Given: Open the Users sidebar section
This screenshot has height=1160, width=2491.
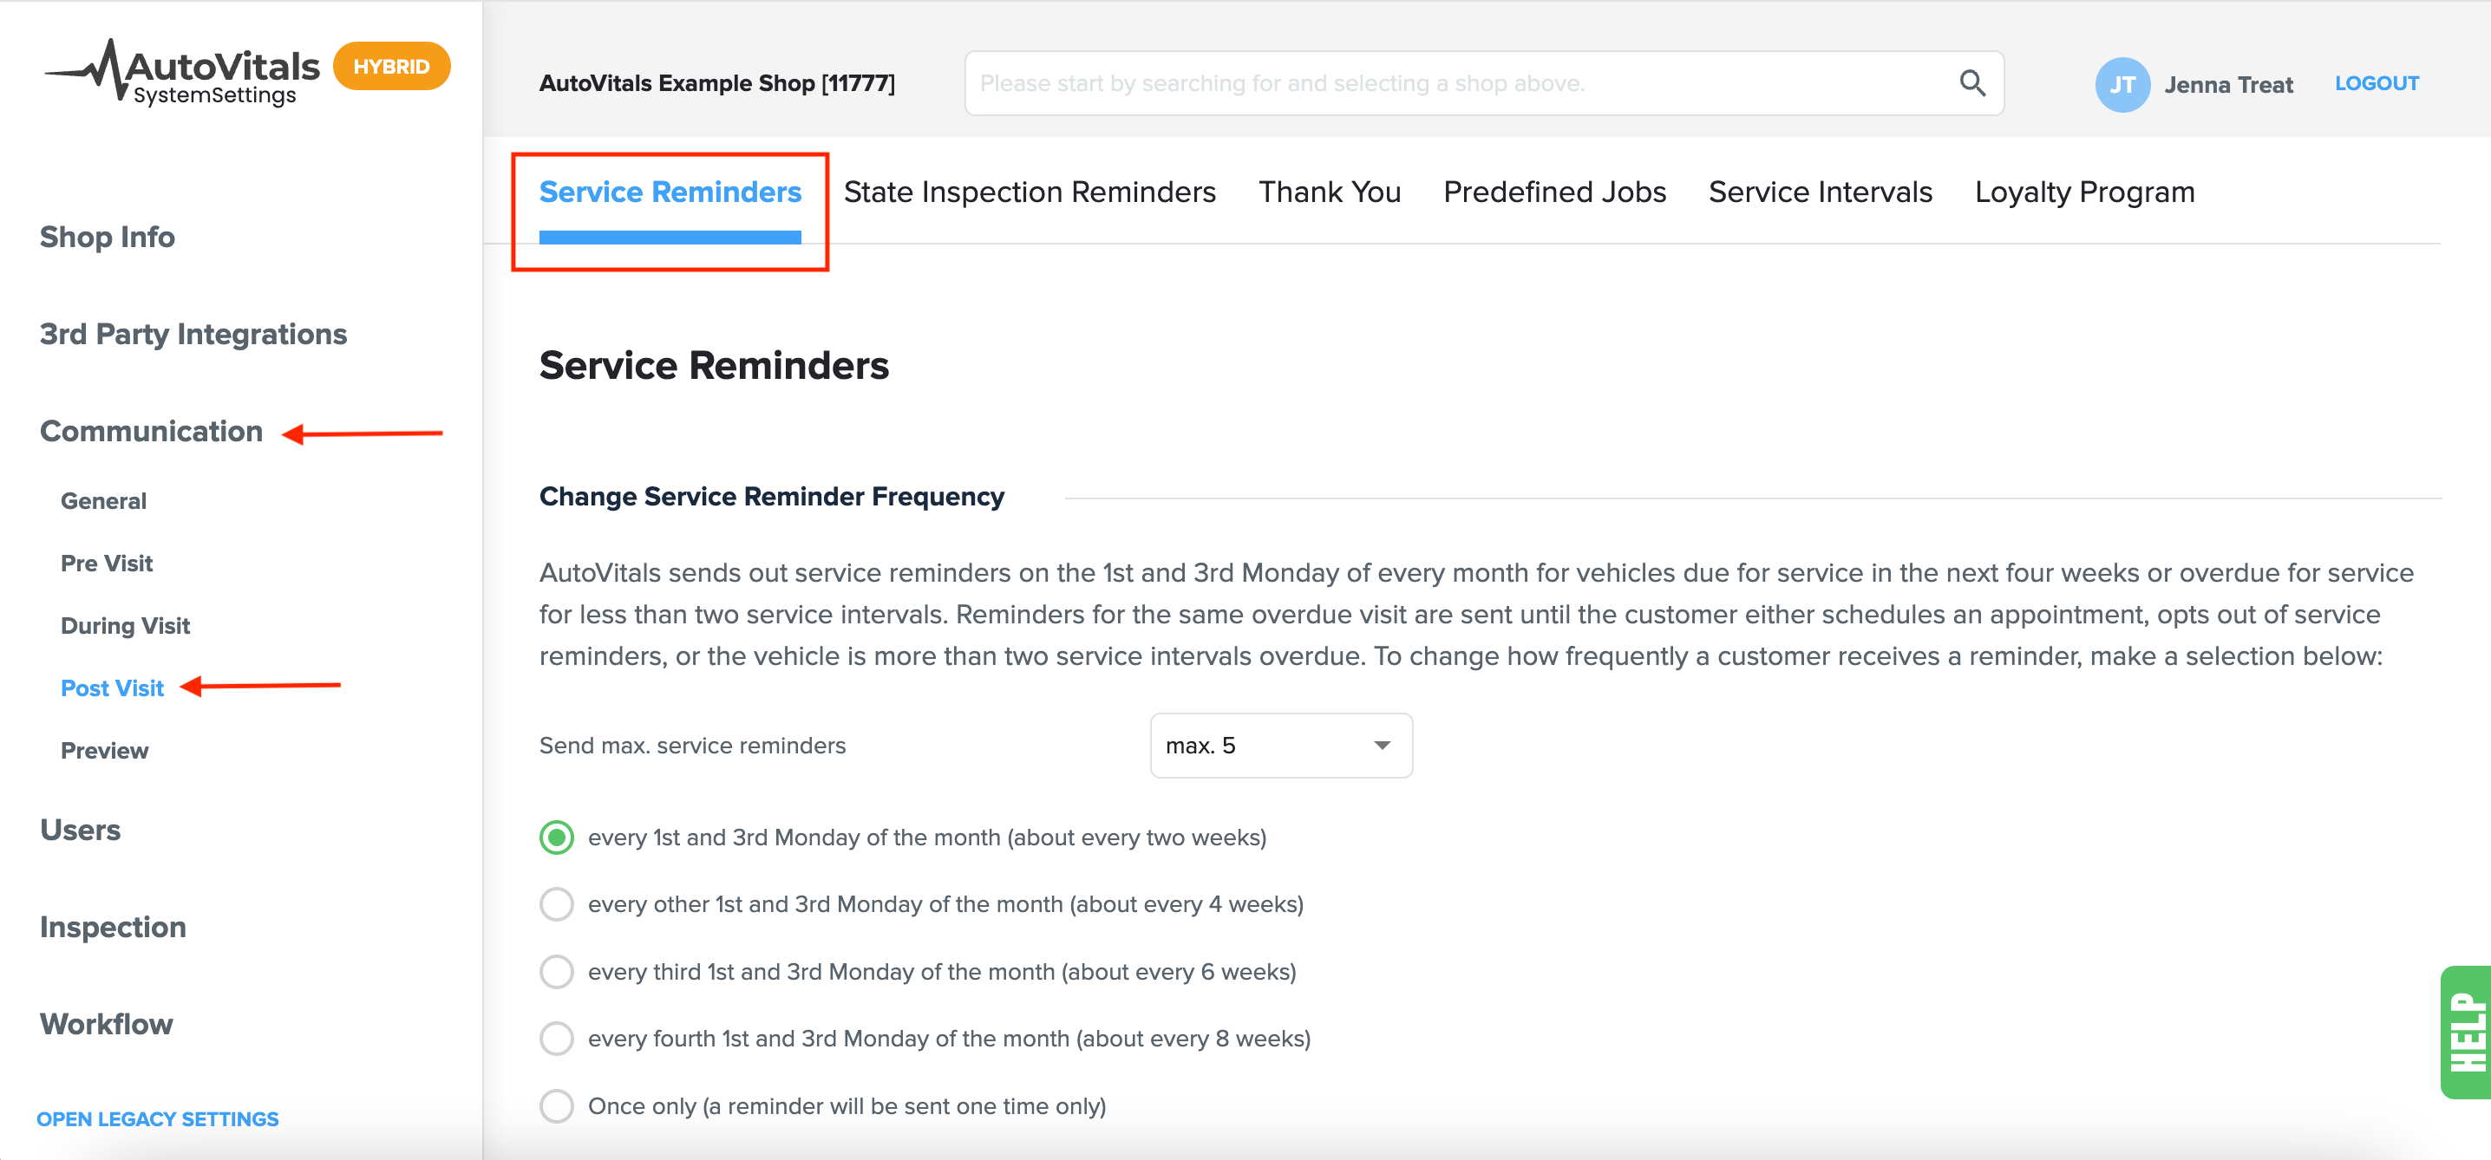Looking at the screenshot, I should [x=81, y=831].
